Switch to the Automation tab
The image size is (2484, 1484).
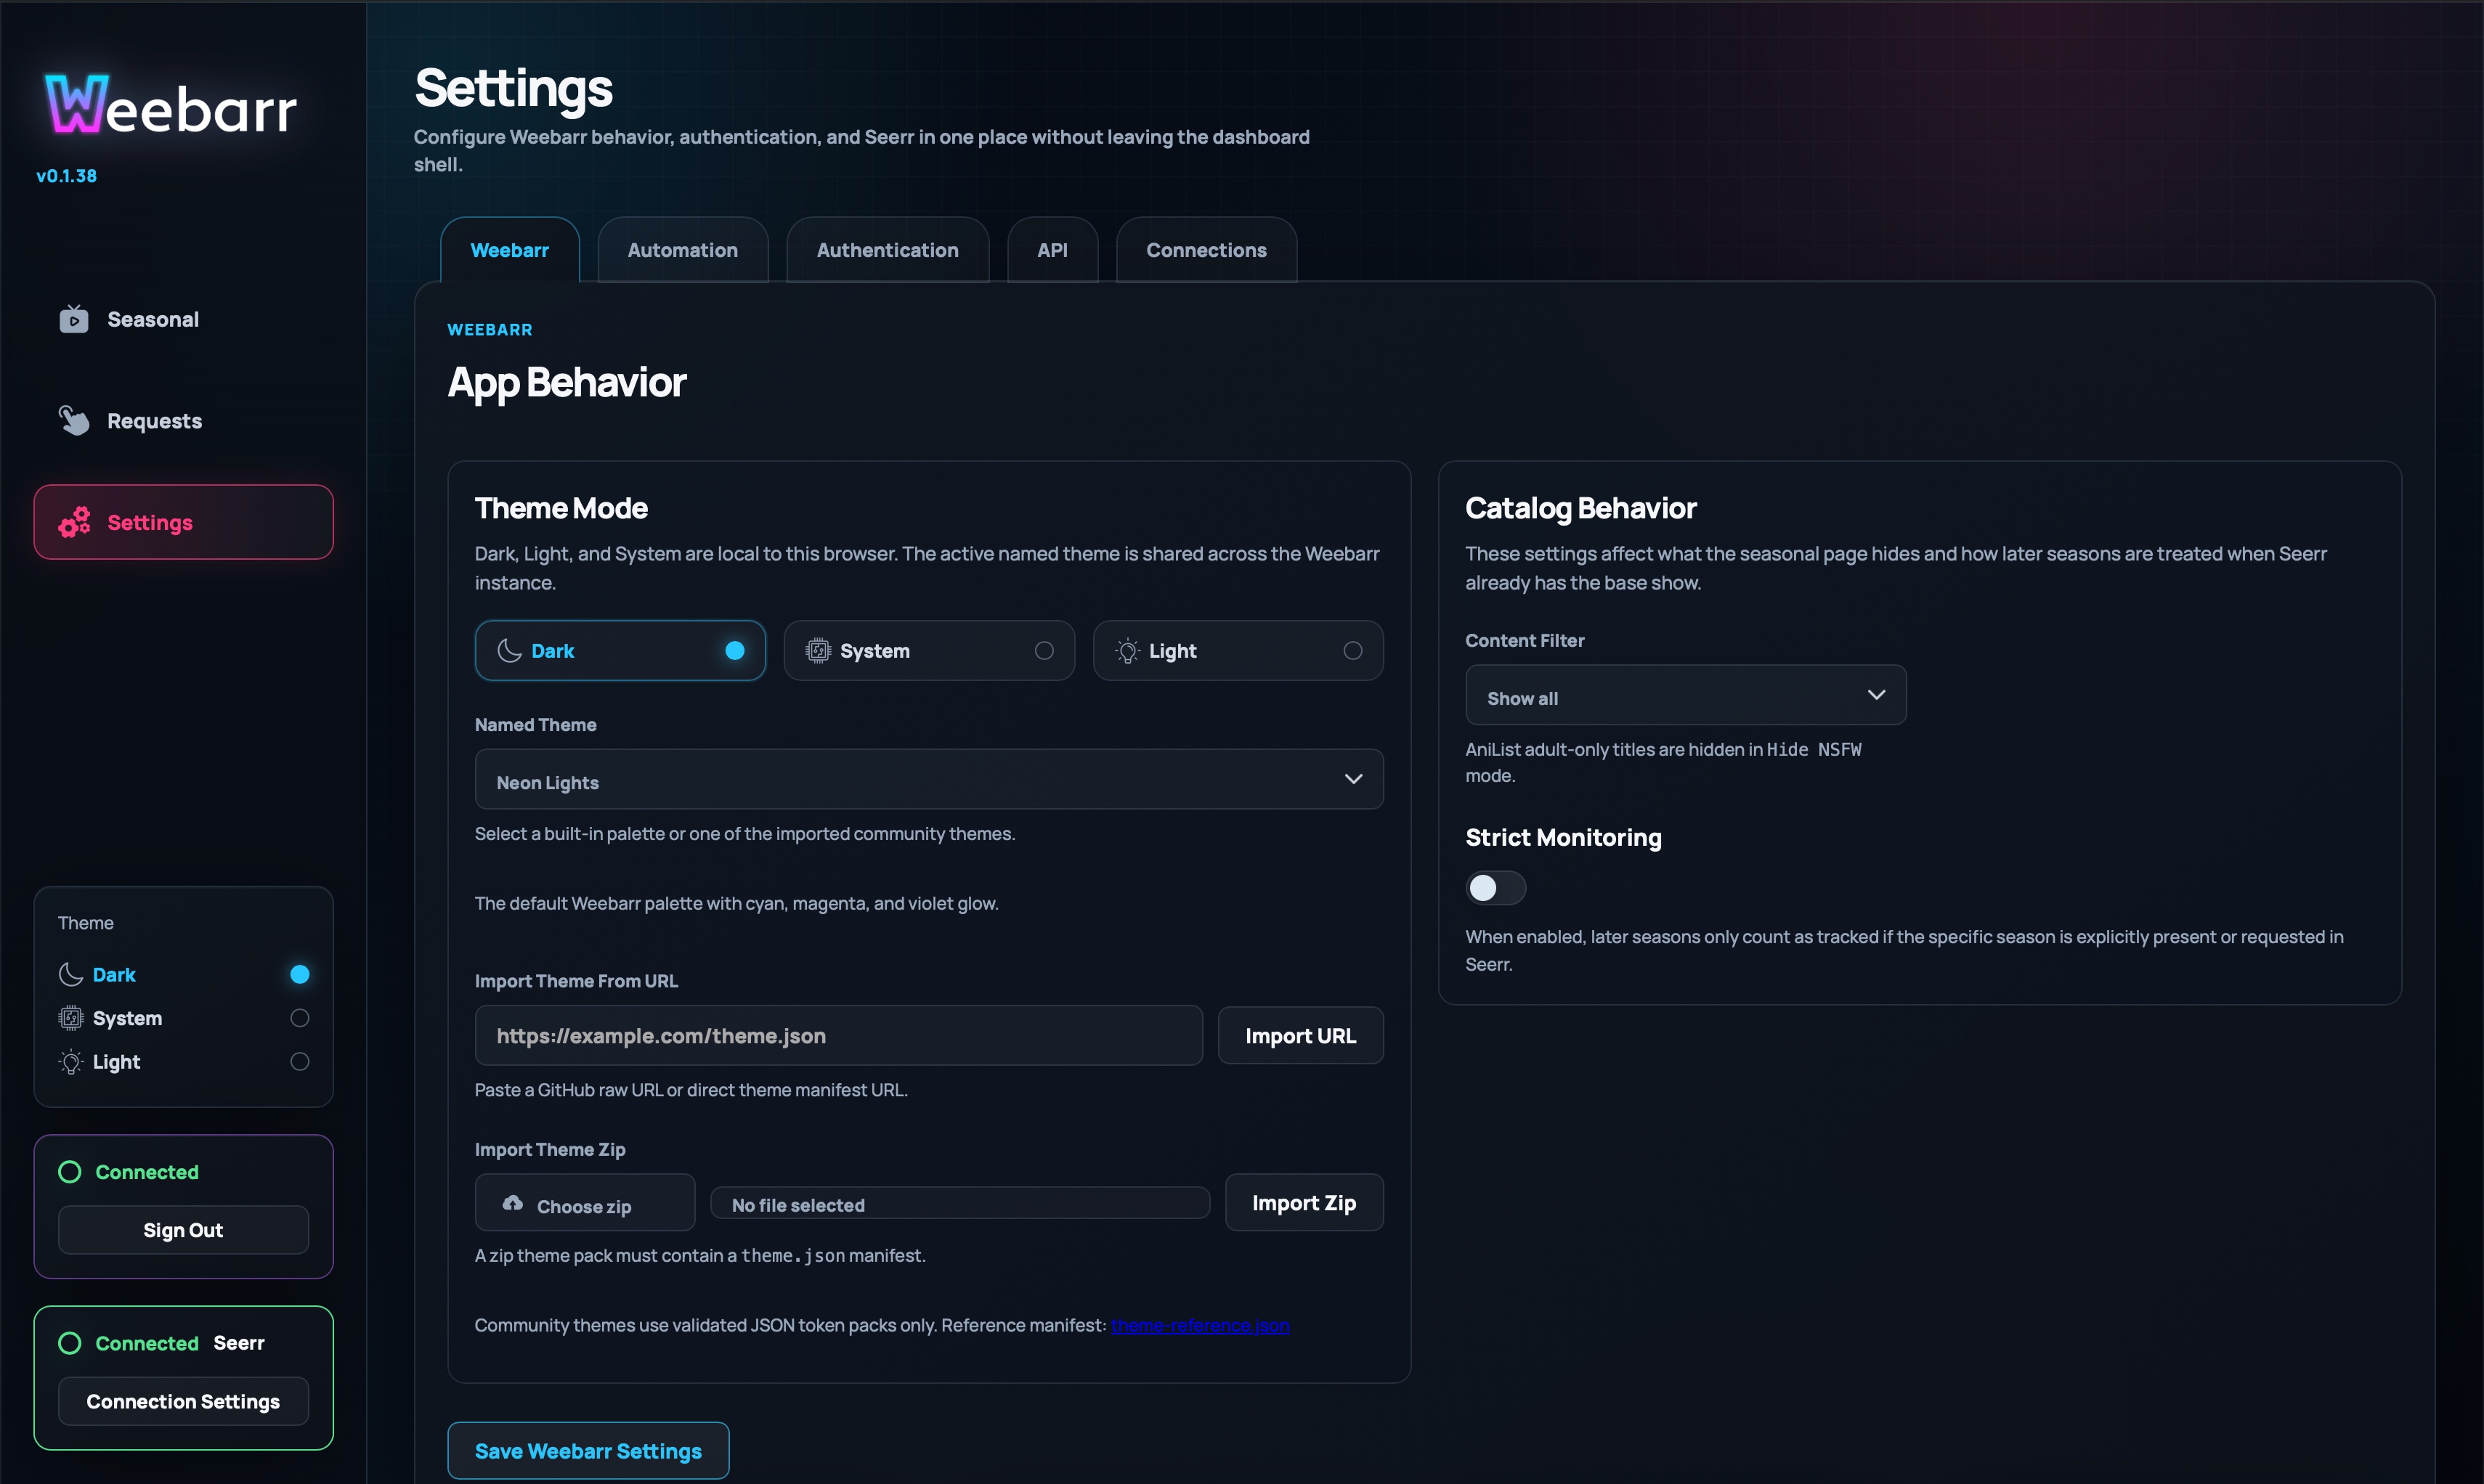tap(682, 250)
